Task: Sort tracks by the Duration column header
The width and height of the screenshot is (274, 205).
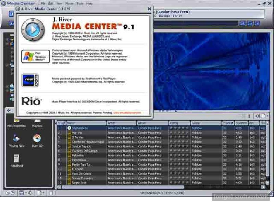Action: coord(241,123)
